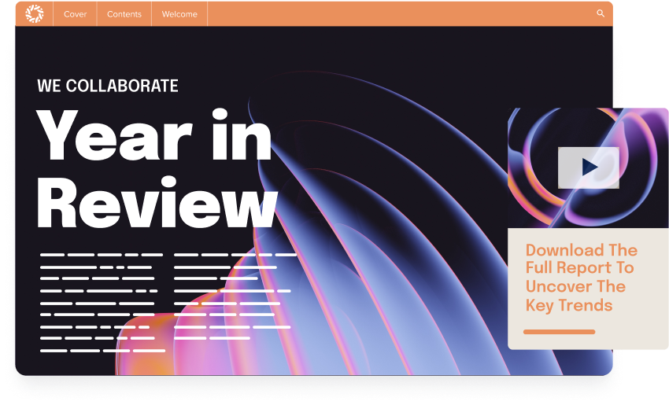Screen dimensions: 669x405
Task: Click the starburst logo in the navigation bar
Action: 34,13
